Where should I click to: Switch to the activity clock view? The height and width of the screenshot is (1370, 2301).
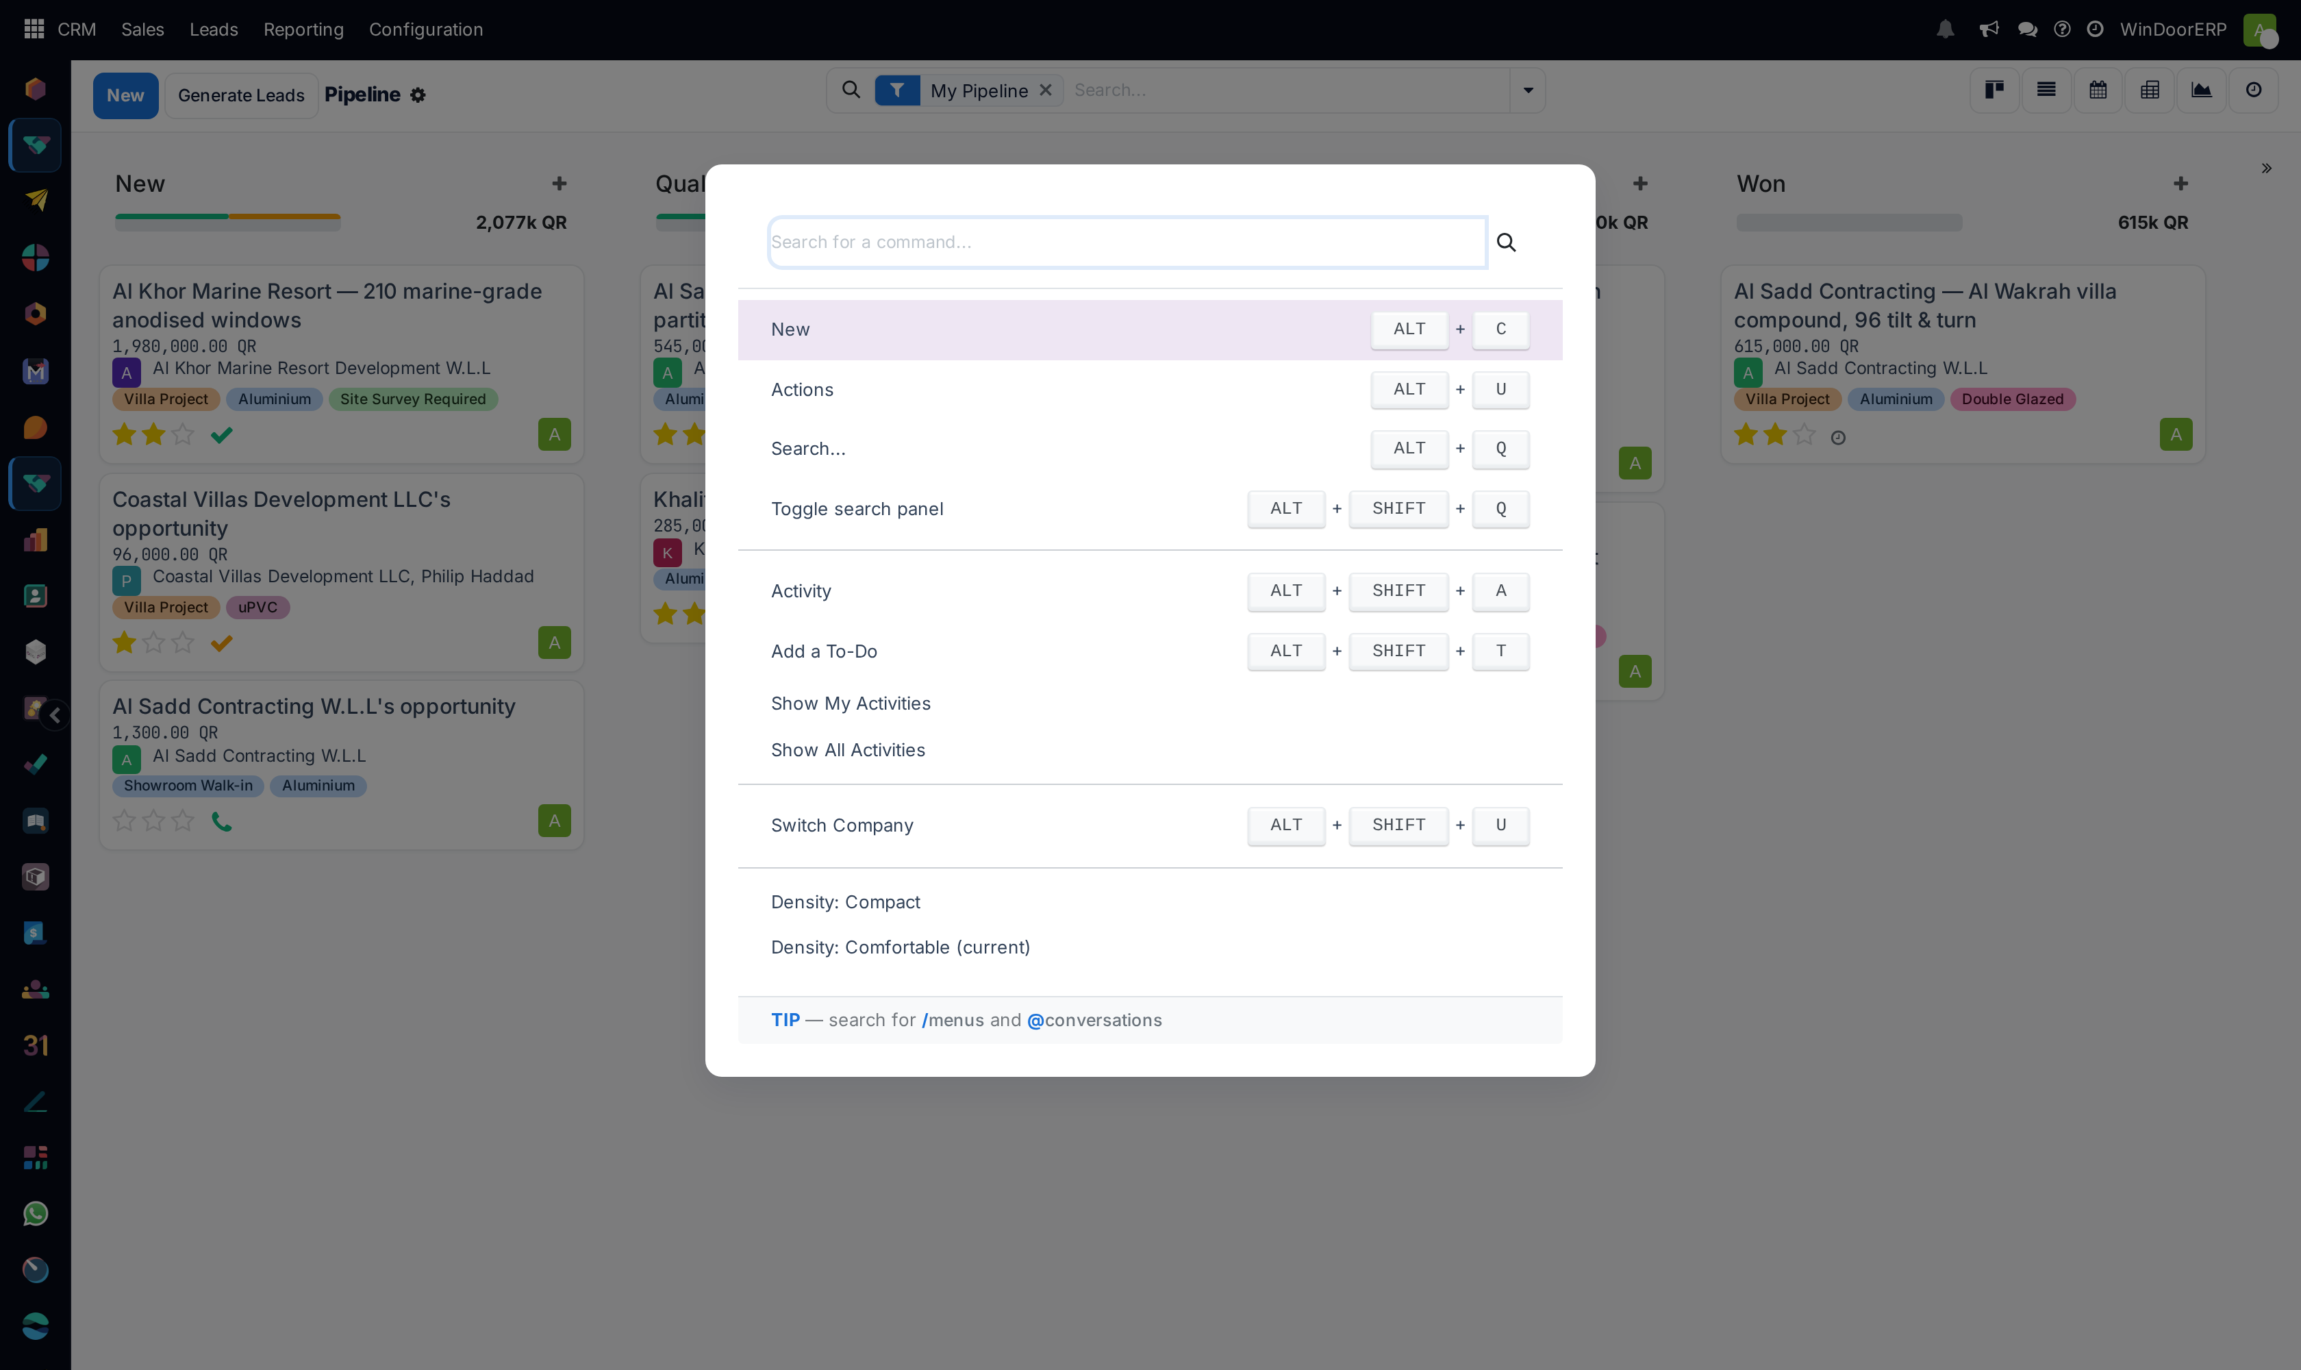(2253, 90)
